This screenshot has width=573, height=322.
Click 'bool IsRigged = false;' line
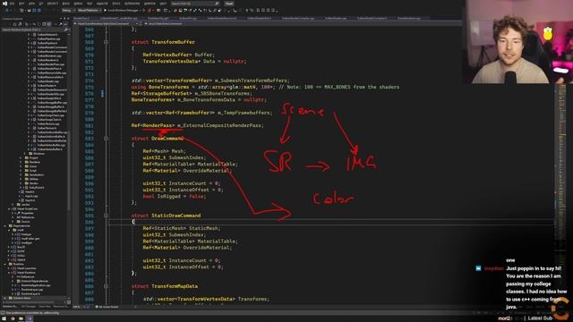tap(175, 196)
